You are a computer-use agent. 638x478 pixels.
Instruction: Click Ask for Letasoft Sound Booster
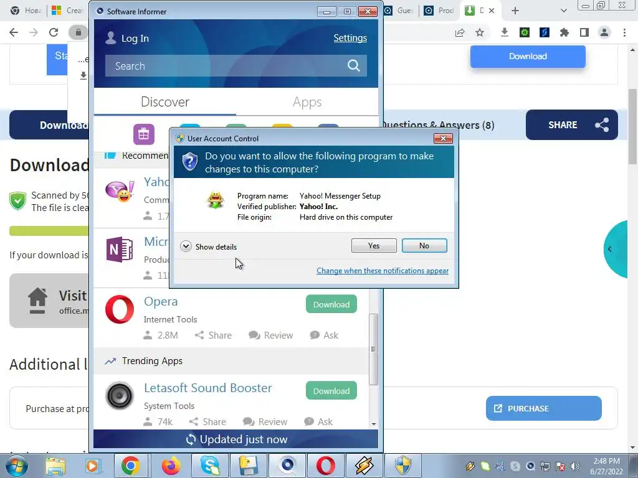(318, 422)
